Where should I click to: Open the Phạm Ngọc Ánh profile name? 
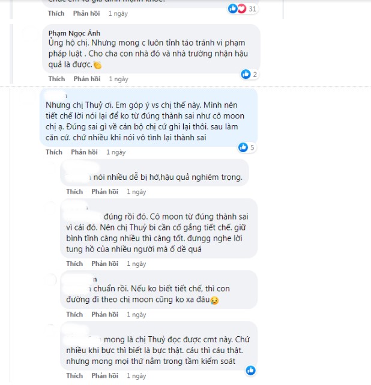74,33
